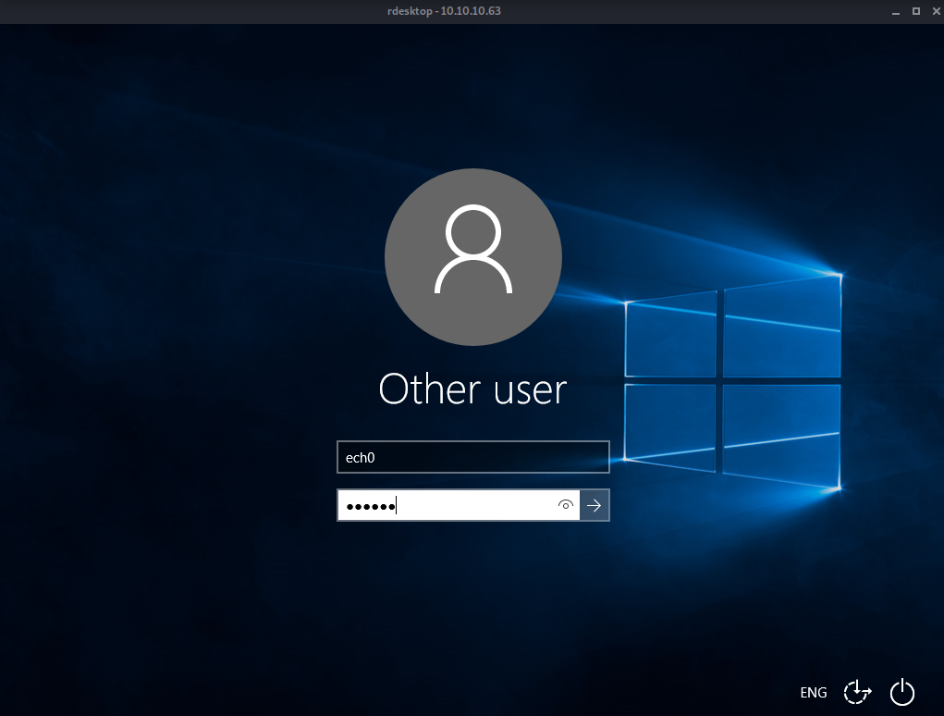Reveal password with the eye icon
Screen dimensions: 944x716
coord(565,505)
